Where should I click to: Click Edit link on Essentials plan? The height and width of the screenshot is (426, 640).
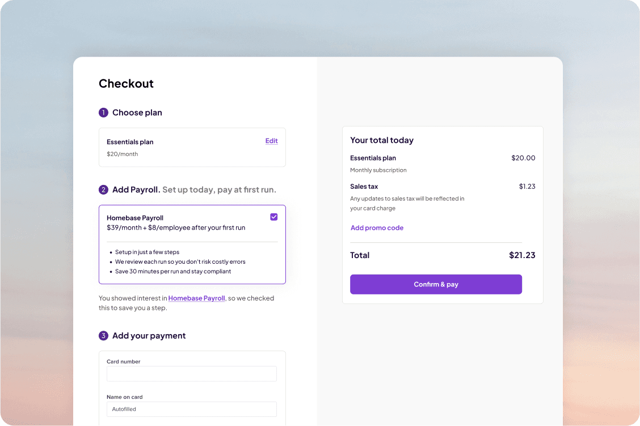[271, 141]
